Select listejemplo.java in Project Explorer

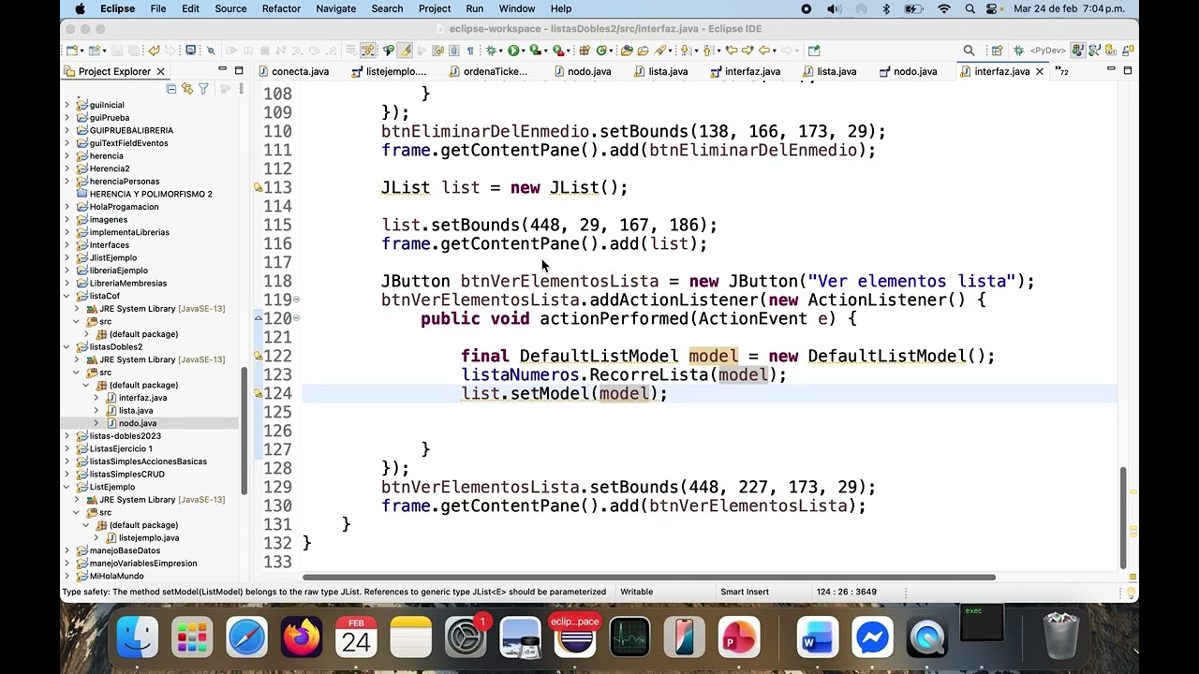149,537
